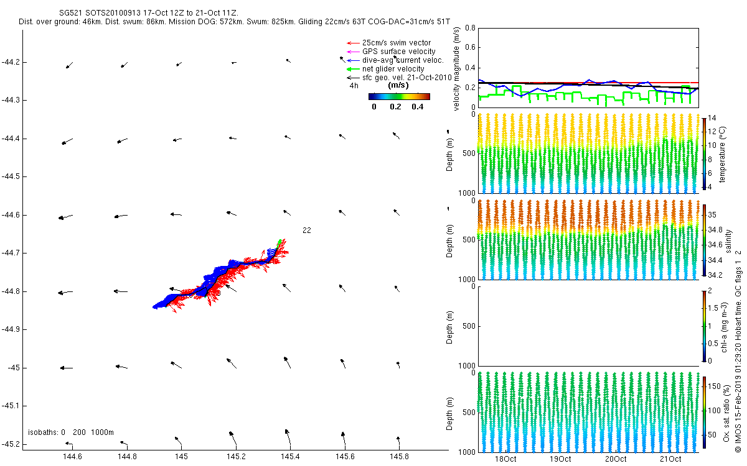The height and width of the screenshot is (466, 747).
Task: Click the temperature depth profile plot
Action: [x=588, y=153]
